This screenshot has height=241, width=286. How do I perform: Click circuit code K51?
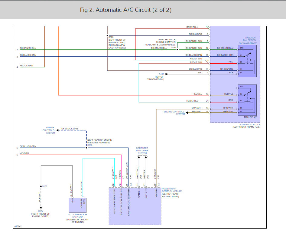[158, 177]
